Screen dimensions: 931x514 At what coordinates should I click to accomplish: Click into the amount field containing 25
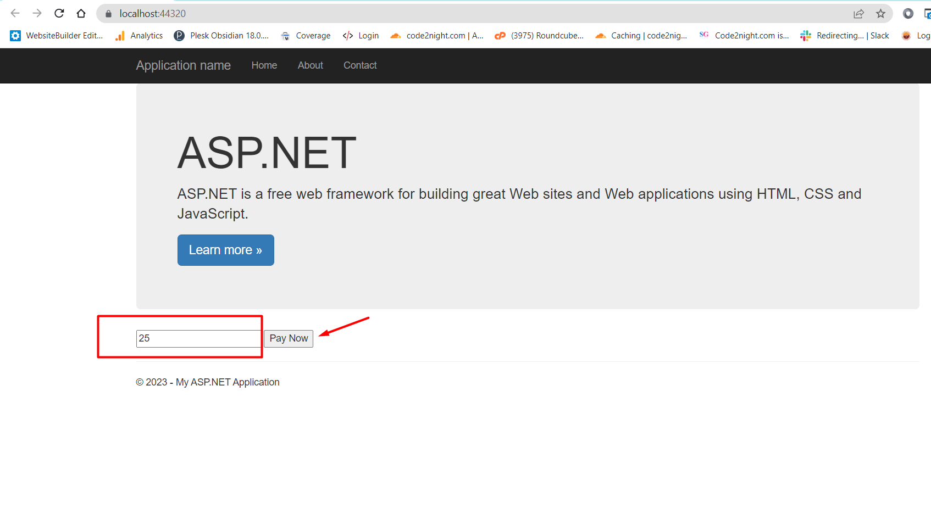199,339
